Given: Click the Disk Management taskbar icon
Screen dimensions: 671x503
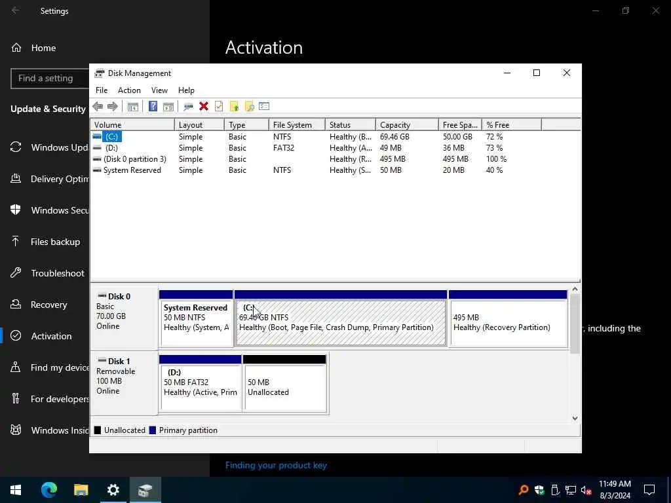Looking at the screenshot, I should 145,490.
